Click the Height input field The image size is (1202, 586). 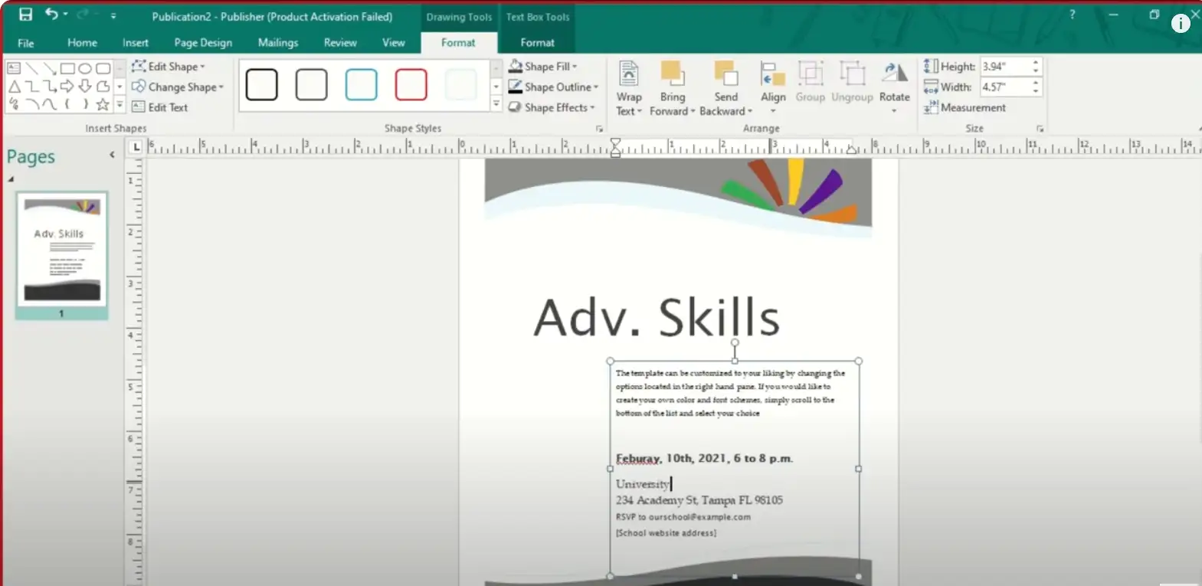[1004, 67]
